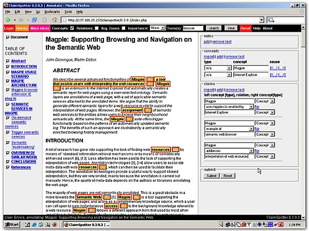Click the Submit button
309x231 pixels.
pos(212,176)
